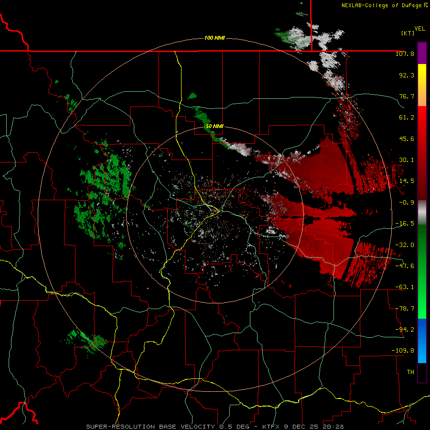The height and width of the screenshot is (430, 430).
Task: Click the -63.1 velocity scale value
Action: (x=405, y=287)
